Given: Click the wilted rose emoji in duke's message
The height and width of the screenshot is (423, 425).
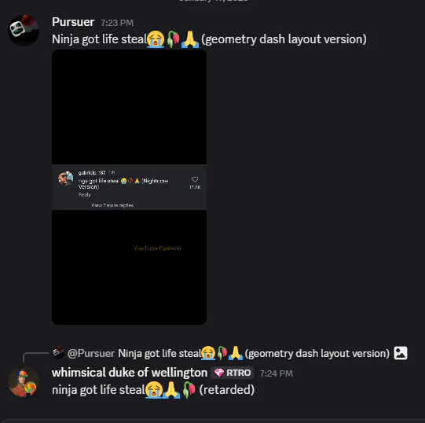Looking at the screenshot, I should click(189, 390).
